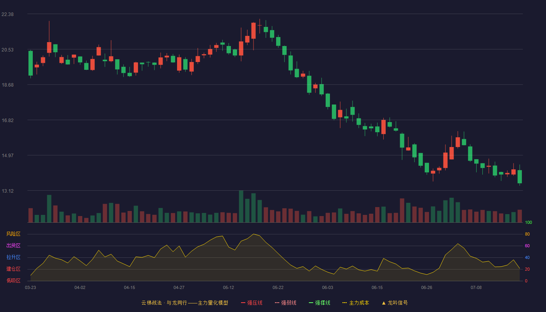Image resolution: width=546 pixels, height=312 pixels.
Task: Toggle the 主力成本 legend series
Action: coord(355,303)
